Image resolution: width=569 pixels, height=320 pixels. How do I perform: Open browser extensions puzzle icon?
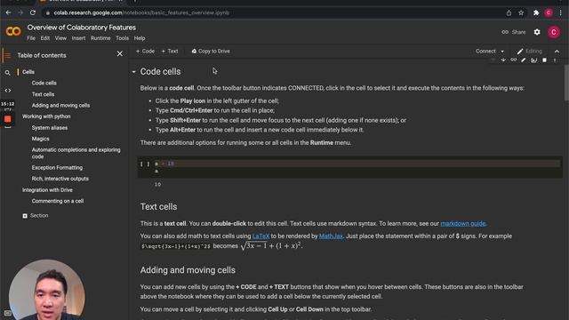(x=536, y=12)
